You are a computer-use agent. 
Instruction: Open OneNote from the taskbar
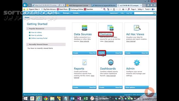(79, 99)
